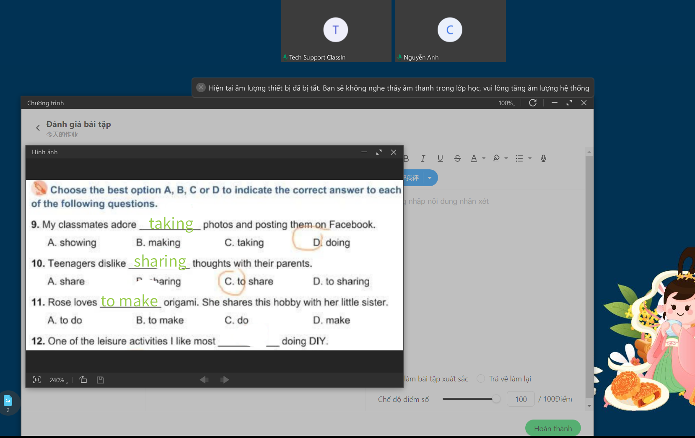
Task: Record a voice comment with microphone icon
Action: pos(543,158)
